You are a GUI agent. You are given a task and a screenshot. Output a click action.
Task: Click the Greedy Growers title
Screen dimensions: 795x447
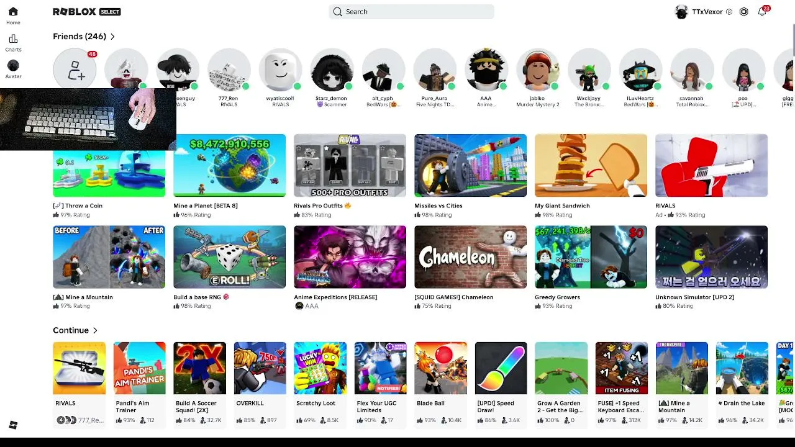point(557,297)
